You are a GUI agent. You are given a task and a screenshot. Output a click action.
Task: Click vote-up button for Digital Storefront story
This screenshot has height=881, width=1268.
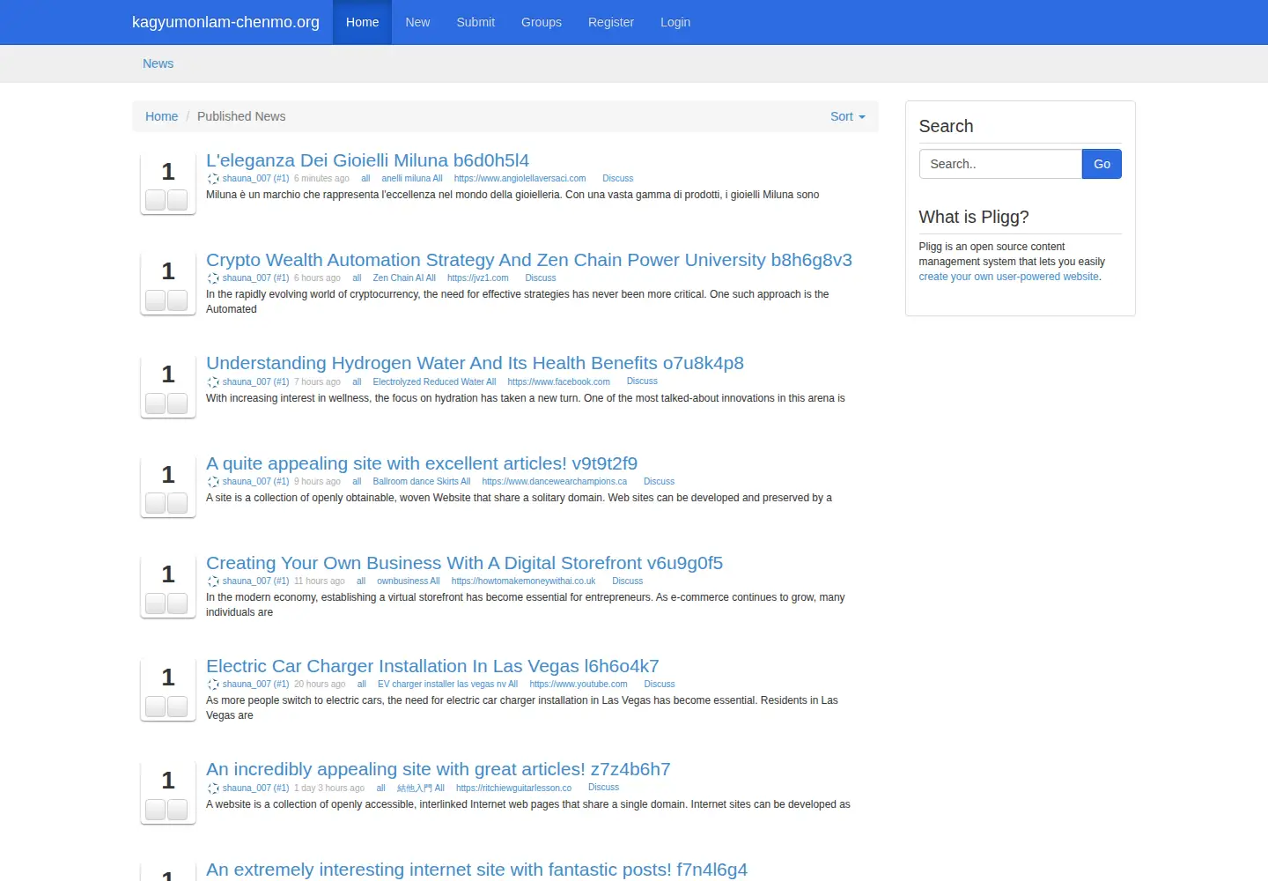[x=156, y=603]
